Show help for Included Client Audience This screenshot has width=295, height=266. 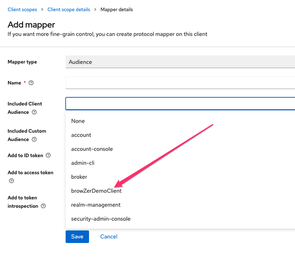point(34,112)
